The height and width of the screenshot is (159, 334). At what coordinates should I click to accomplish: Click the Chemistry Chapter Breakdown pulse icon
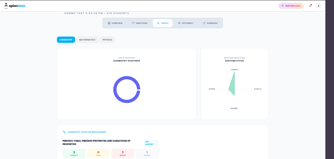click(x=64, y=132)
